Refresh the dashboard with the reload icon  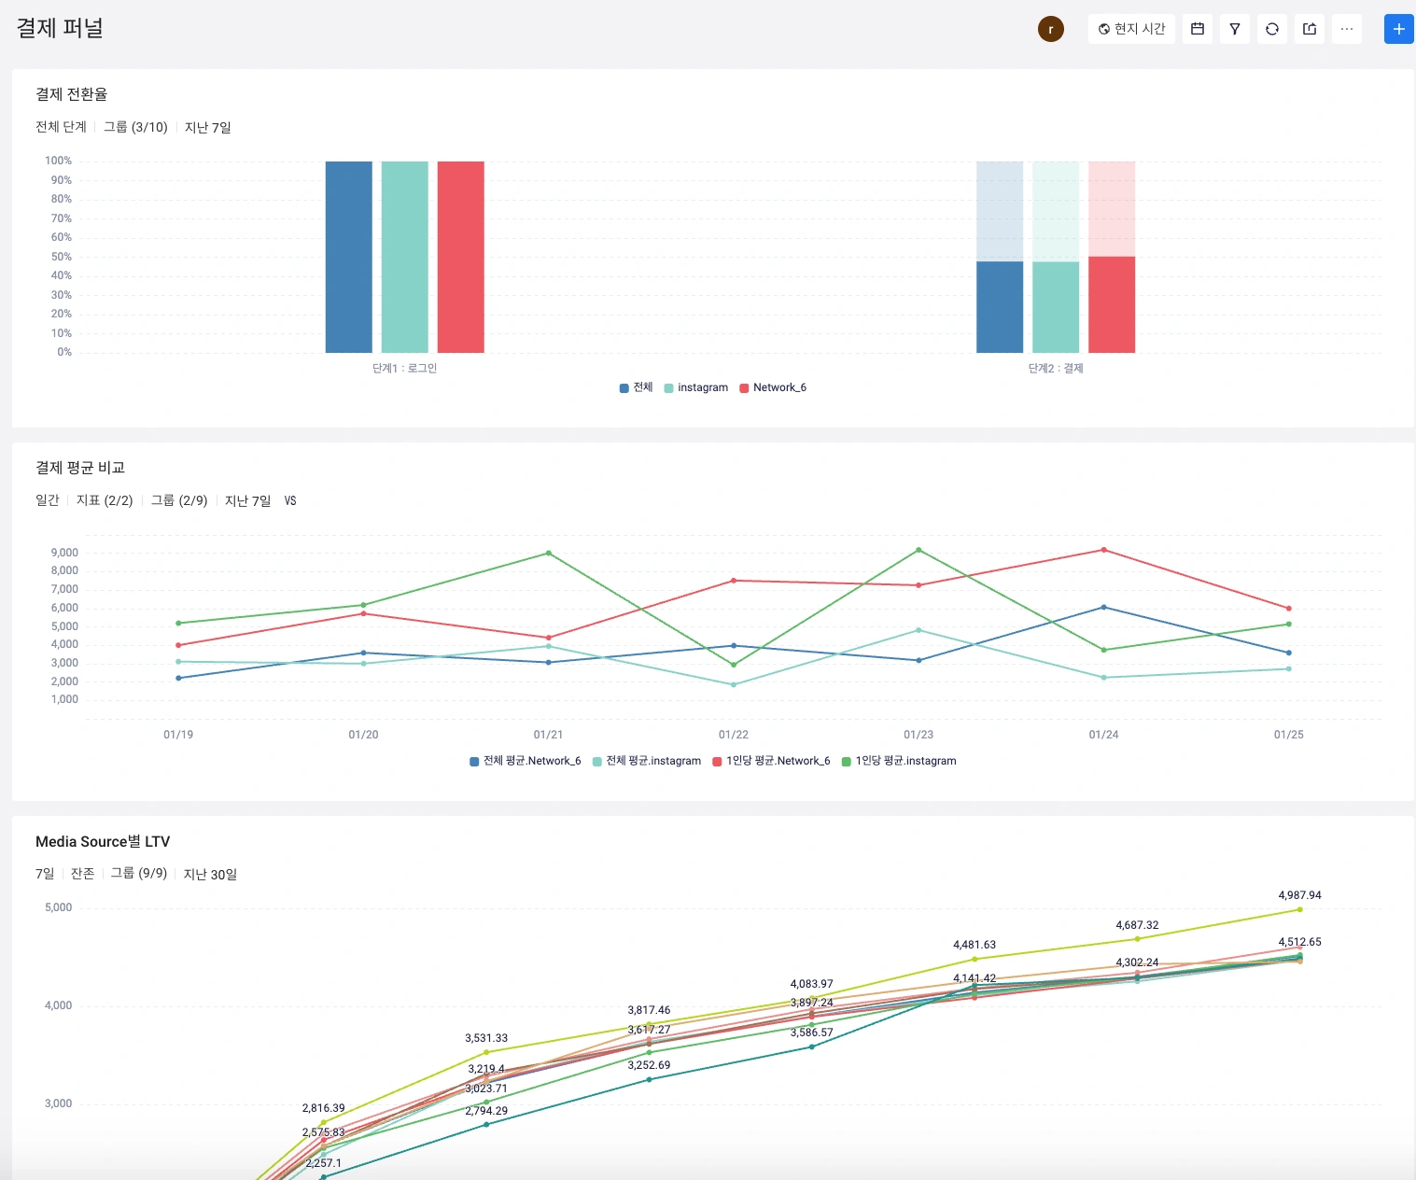[x=1272, y=29]
